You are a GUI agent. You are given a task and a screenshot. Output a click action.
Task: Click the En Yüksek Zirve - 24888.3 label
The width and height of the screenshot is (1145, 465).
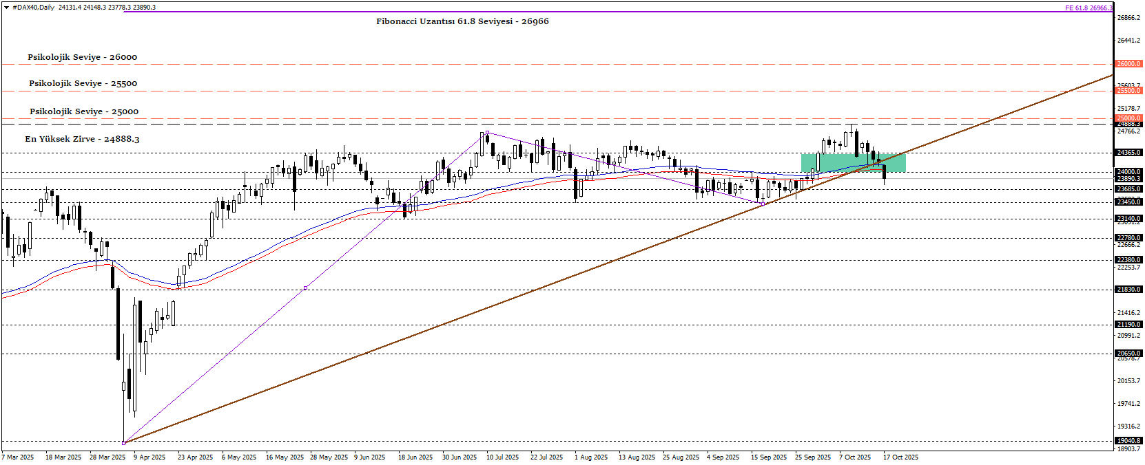pos(82,139)
